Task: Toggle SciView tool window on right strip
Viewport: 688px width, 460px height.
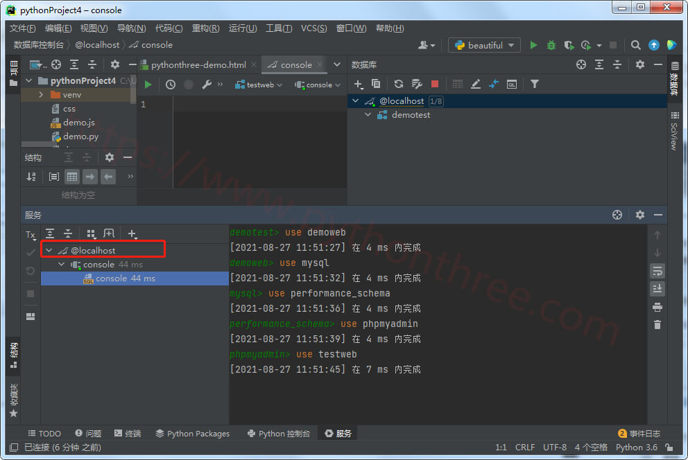Action: pyautogui.click(x=674, y=132)
